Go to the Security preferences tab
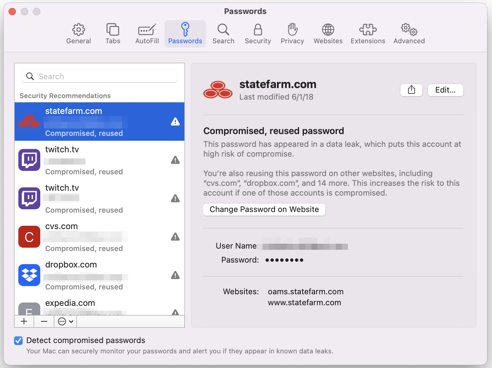Image resolution: width=492 pixels, height=368 pixels. (x=258, y=34)
